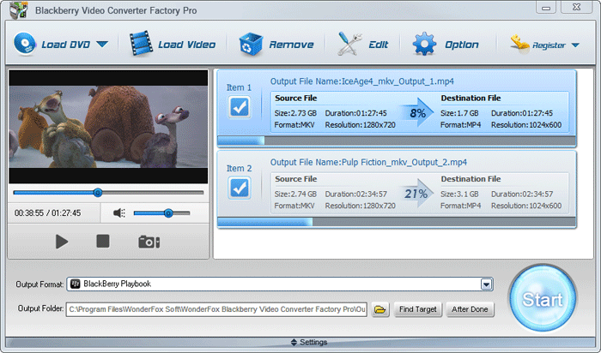This screenshot has width=601, height=353.
Task: Click the video seek slider handle
Action: click(x=98, y=193)
